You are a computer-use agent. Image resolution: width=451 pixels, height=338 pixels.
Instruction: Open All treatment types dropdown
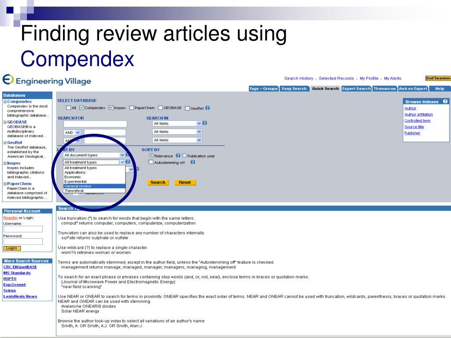[94, 162]
